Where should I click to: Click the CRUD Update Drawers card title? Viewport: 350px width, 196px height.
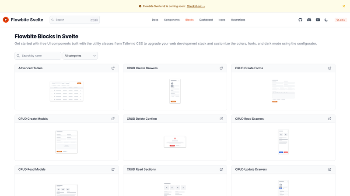click(x=251, y=169)
